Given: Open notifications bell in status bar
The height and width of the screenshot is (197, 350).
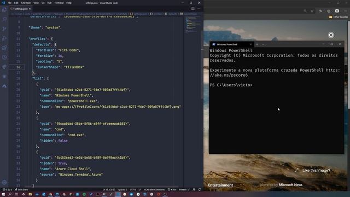Looking at the screenshot, I should [x=200, y=190].
